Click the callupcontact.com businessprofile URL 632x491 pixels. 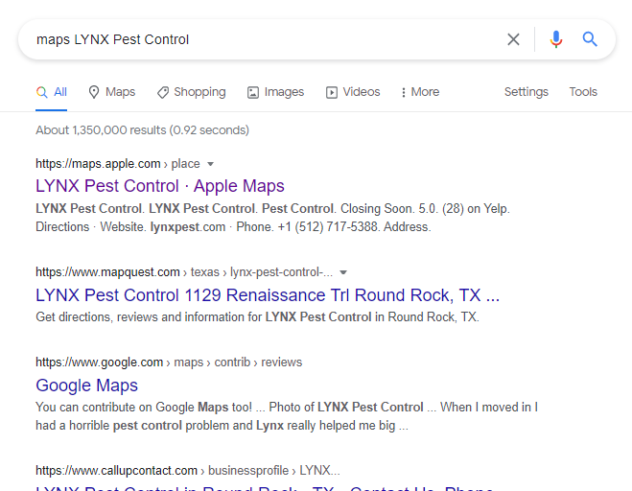[188, 471]
